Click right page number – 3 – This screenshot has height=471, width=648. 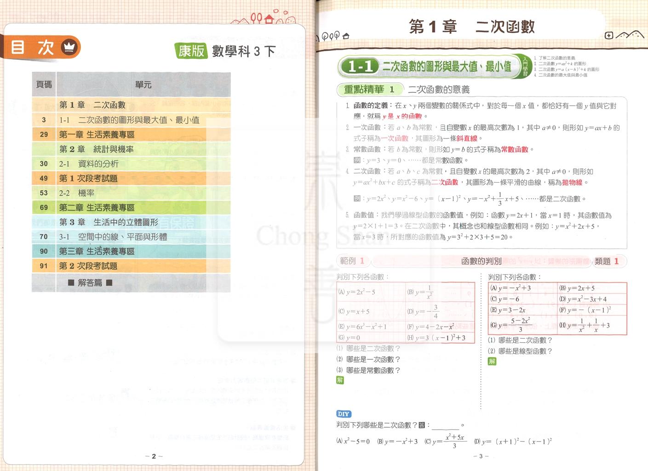point(481,456)
